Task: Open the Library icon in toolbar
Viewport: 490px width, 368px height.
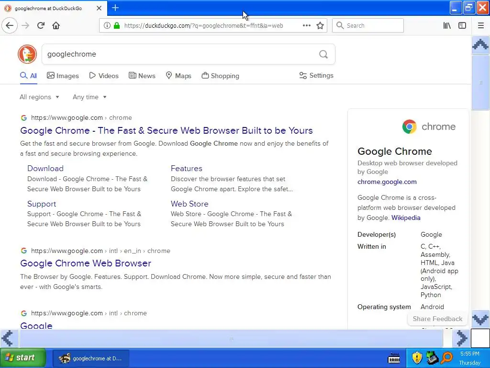Action: (447, 25)
